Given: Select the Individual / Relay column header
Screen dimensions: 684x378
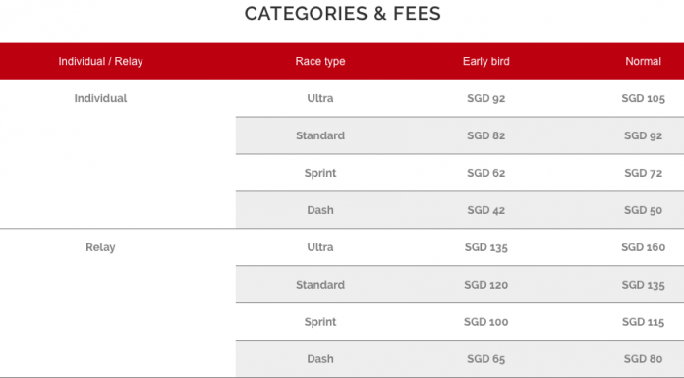Looking at the screenshot, I should [100, 61].
